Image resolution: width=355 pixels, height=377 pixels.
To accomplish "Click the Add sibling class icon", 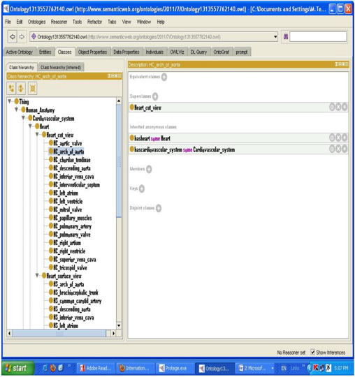I will pos(21,88).
